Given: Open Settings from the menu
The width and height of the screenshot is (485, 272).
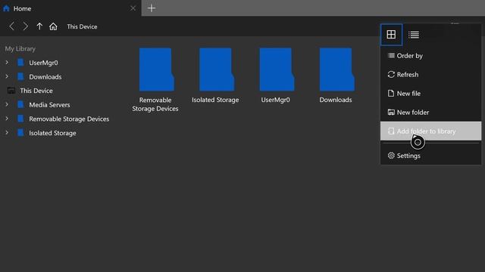Looking at the screenshot, I should [x=430, y=156].
